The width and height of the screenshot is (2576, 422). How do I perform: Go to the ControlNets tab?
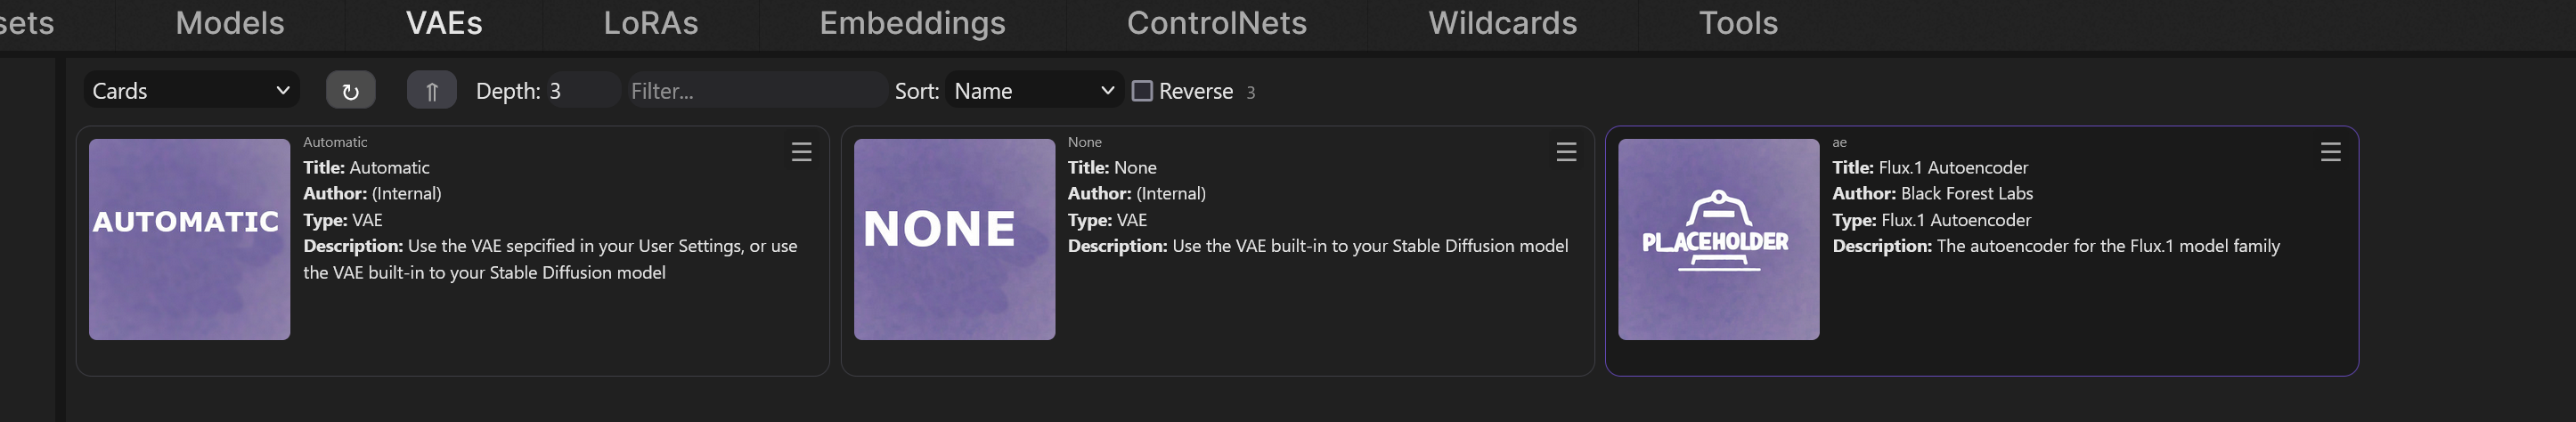point(1216,23)
